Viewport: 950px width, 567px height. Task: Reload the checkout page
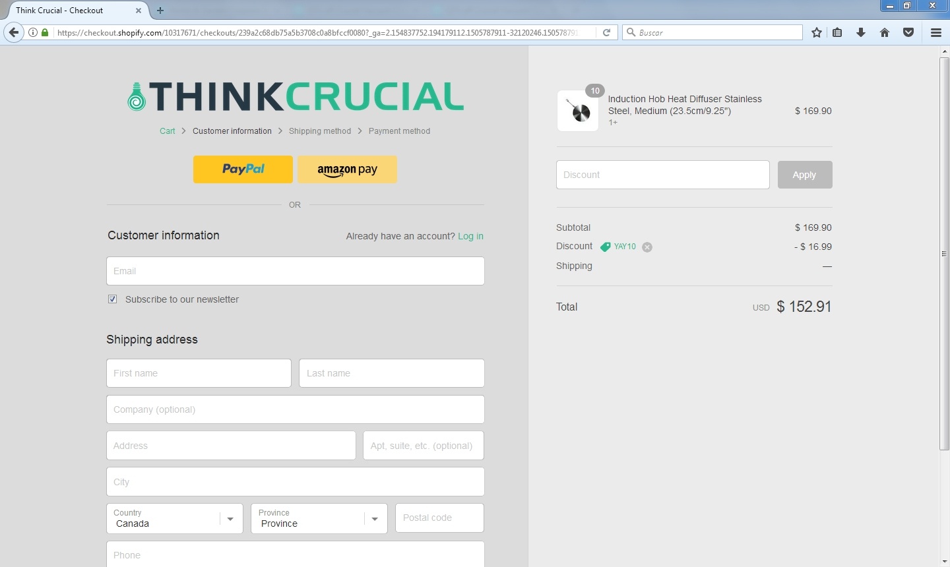606,32
